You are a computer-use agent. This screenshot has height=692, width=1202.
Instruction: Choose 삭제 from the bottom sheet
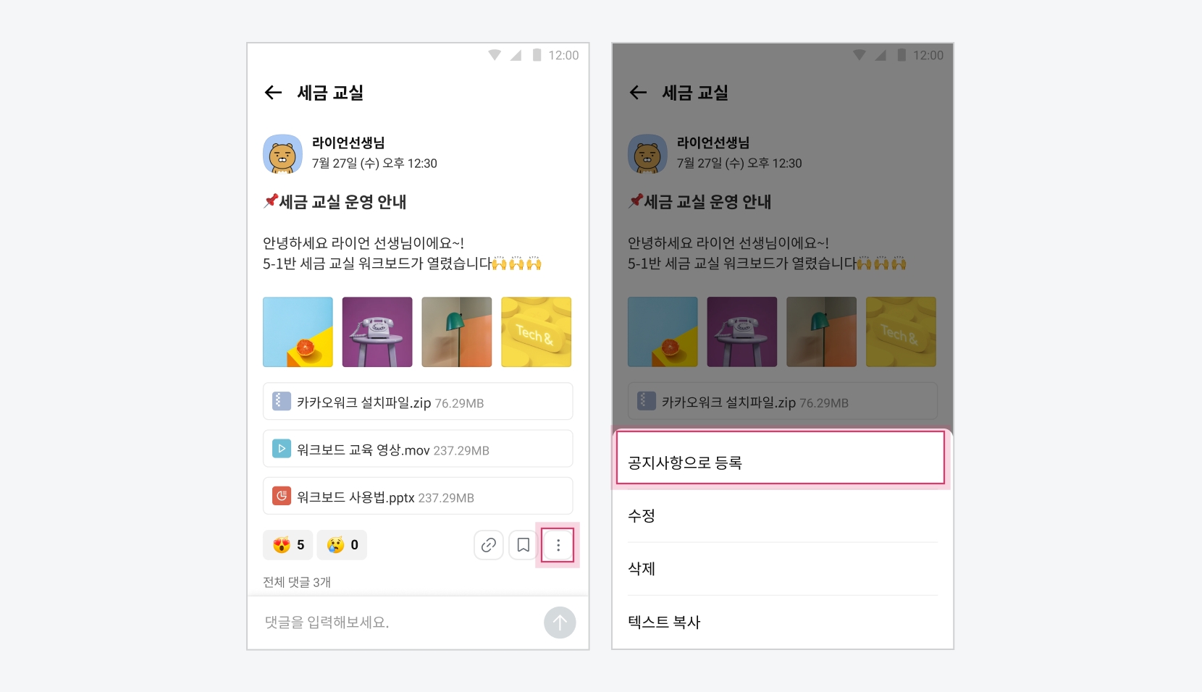coord(783,569)
